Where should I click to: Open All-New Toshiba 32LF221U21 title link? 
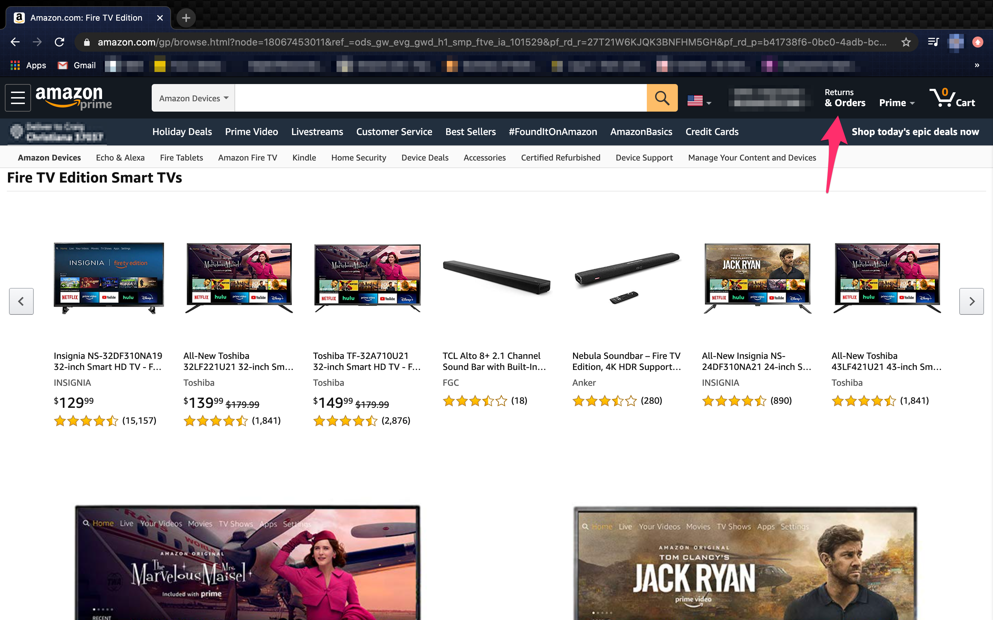pos(238,361)
